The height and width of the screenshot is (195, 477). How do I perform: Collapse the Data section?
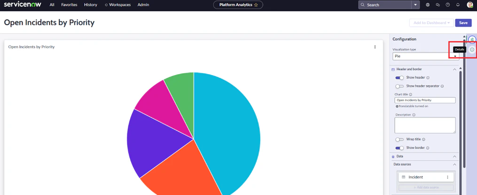pos(454,156)
